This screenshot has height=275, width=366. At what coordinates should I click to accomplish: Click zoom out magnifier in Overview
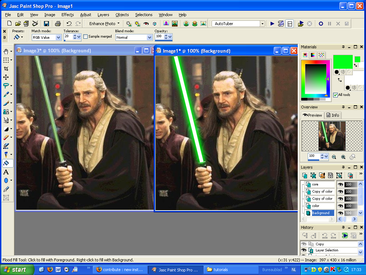(334, 157)
